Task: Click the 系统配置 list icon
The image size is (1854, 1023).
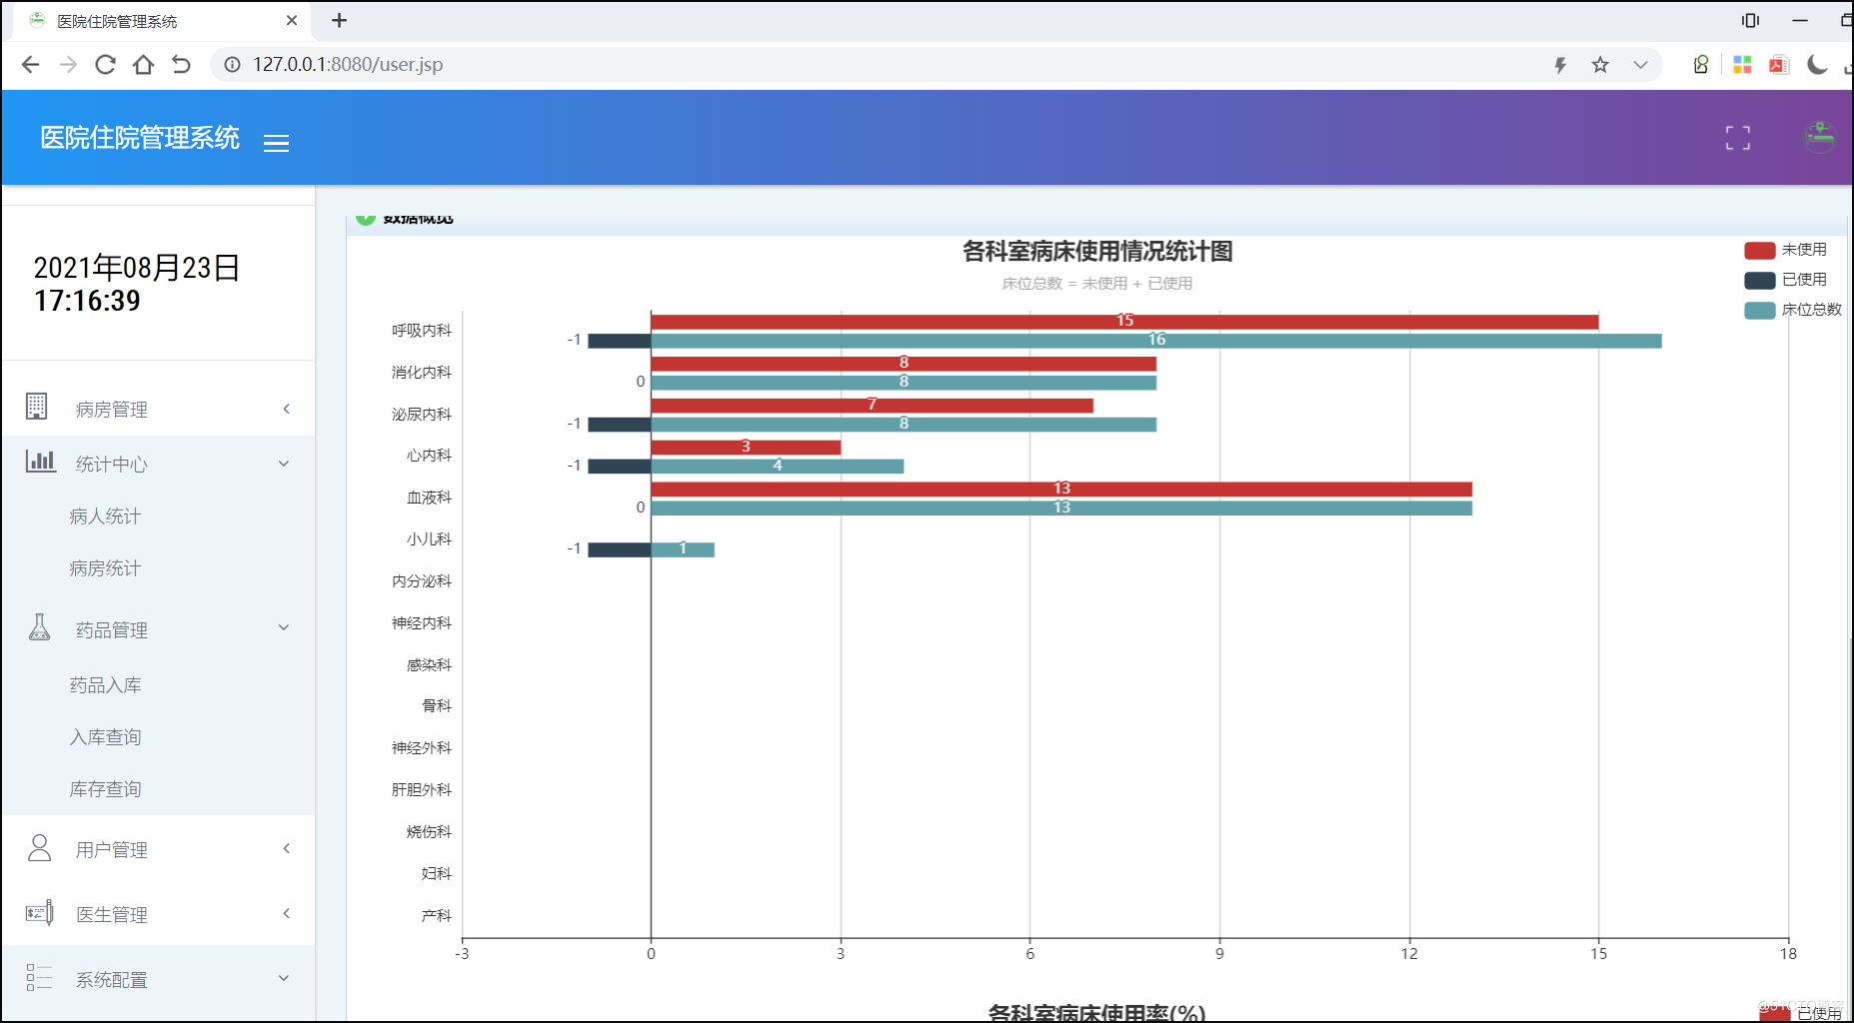Action: [x=40, y=978]
